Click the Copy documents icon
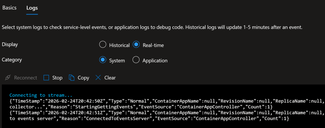325x128 pixels. click(x=72, y=78)
